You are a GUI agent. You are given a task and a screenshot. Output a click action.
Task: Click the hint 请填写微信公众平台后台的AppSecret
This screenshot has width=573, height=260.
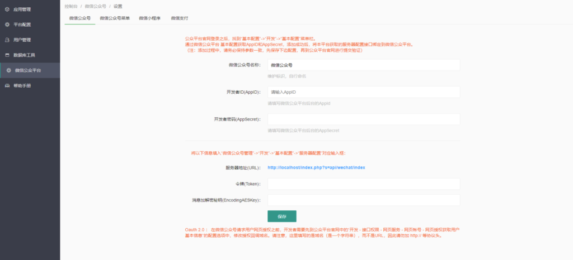(303, 131)
